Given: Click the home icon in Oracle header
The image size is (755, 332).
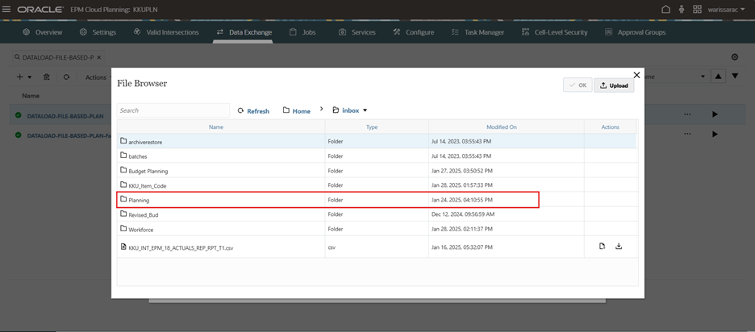Looking at the screenshot, I should click(665, 10).
